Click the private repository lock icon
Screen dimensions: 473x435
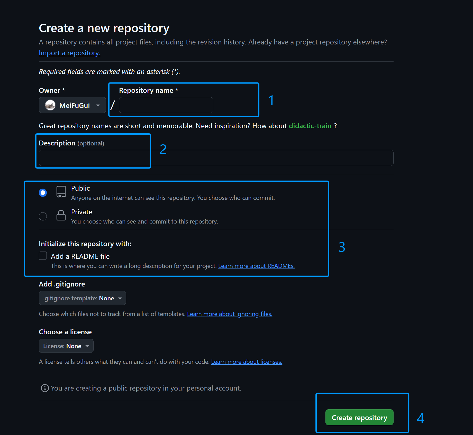[x=61, y=215]
